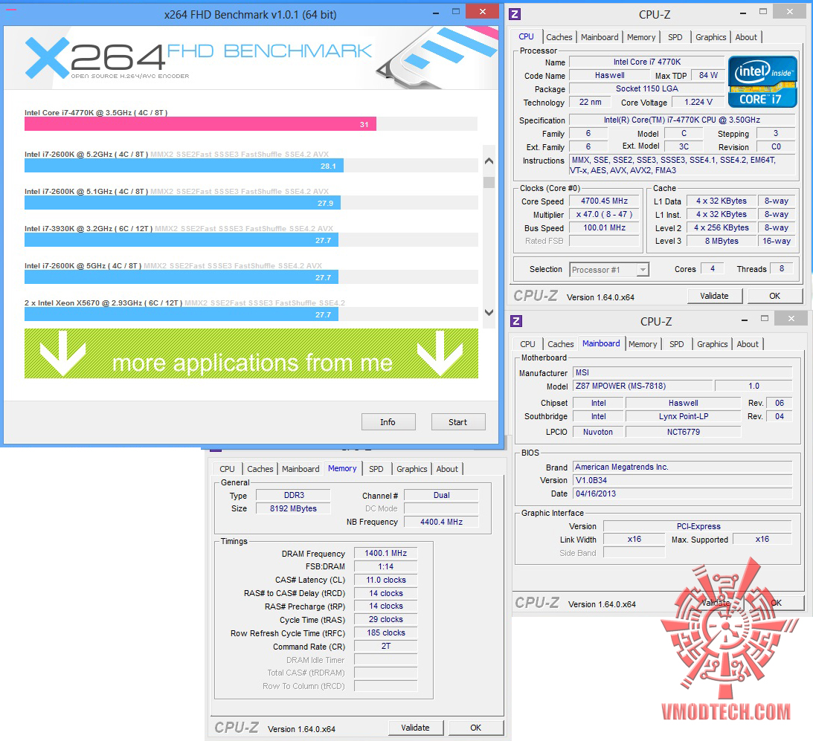813x741 pixels.
Task: Select CPU tab in top CPU-Z window
Action: (x=527, y=37)
